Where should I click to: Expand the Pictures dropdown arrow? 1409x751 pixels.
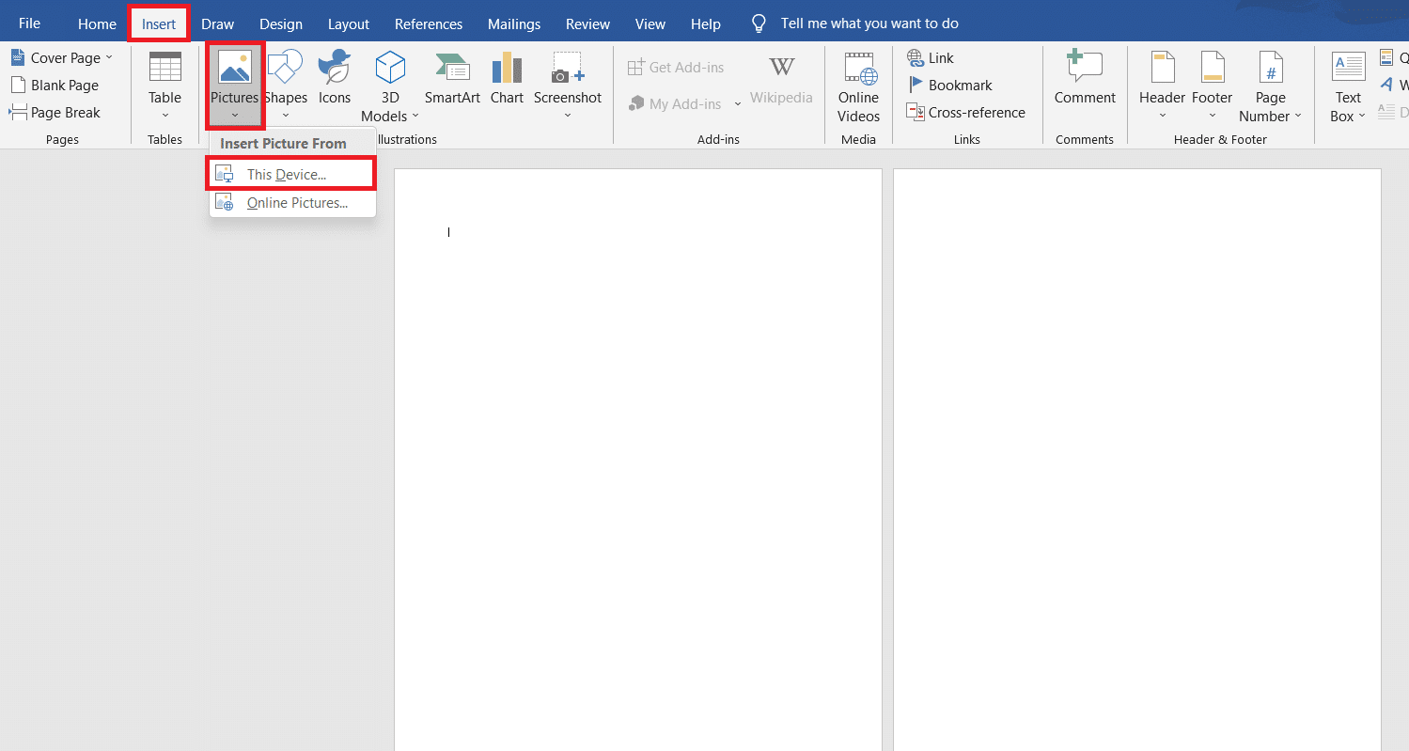[x=234, y=116]
